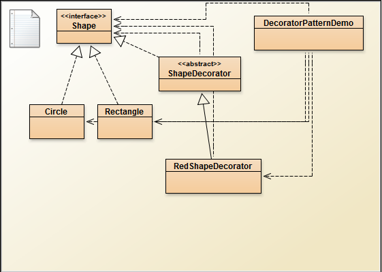The width and height of the screenshot is (382, 272).
Task: Select the RedShapeDecorator class box
Action: 213,176
